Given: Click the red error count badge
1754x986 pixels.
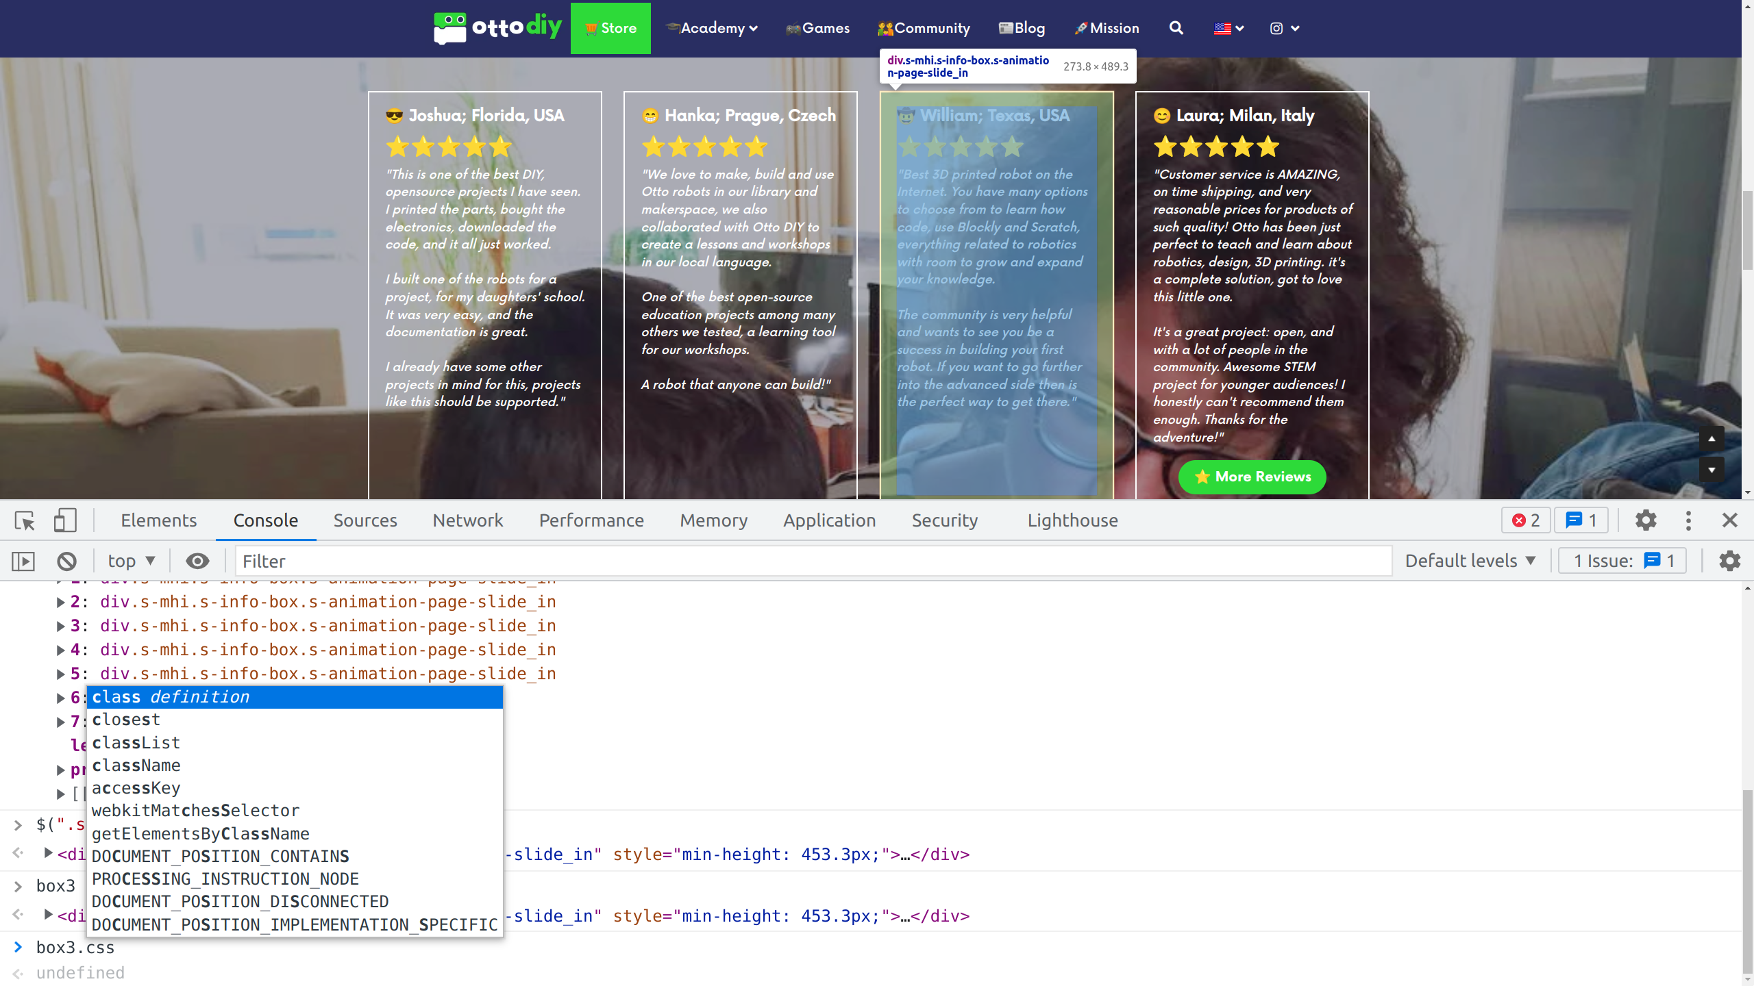Looking at the screenshot, I should [1526, 520].
